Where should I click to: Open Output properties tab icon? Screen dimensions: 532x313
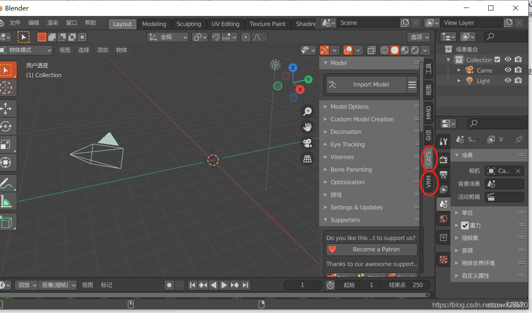click(443, 175)
